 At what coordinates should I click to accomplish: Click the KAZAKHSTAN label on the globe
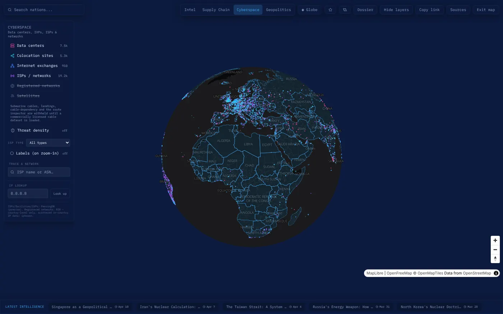(301, 102)
